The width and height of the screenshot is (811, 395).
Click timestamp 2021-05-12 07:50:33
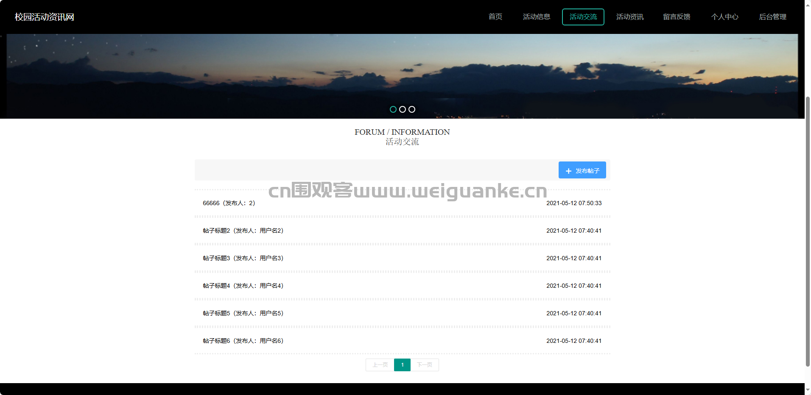(x=574, y=203)
